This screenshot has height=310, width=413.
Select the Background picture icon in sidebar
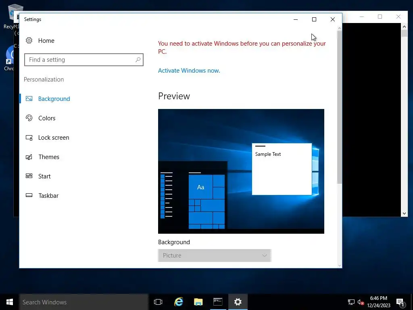[29, 98]
